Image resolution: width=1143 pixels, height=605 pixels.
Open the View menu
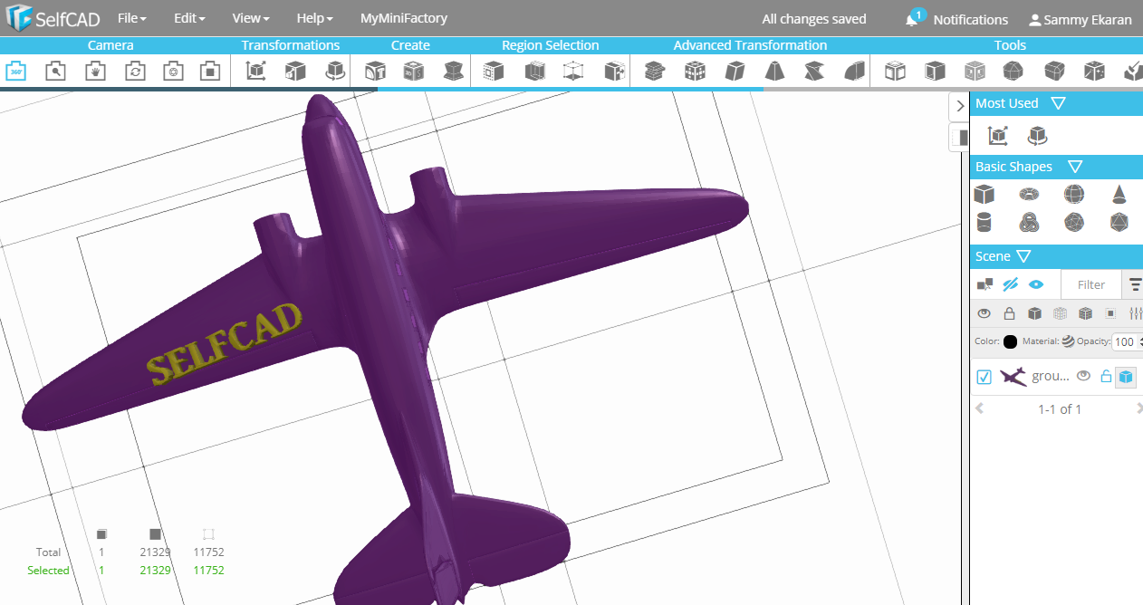(251, 18)
